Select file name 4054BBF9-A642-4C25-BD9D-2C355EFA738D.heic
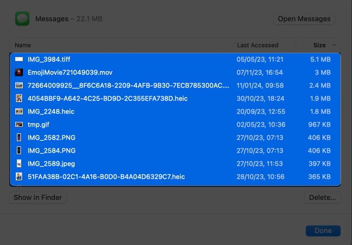The image size is (352, 245). tap(108, 98)
